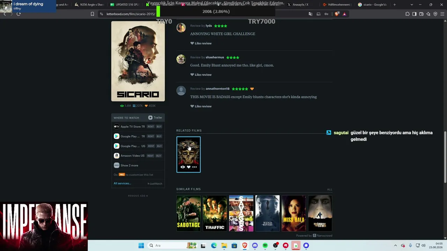Open lyds' profile avatar
The image size is (447, 251).
pyautogui.click(x=181, y=28)
